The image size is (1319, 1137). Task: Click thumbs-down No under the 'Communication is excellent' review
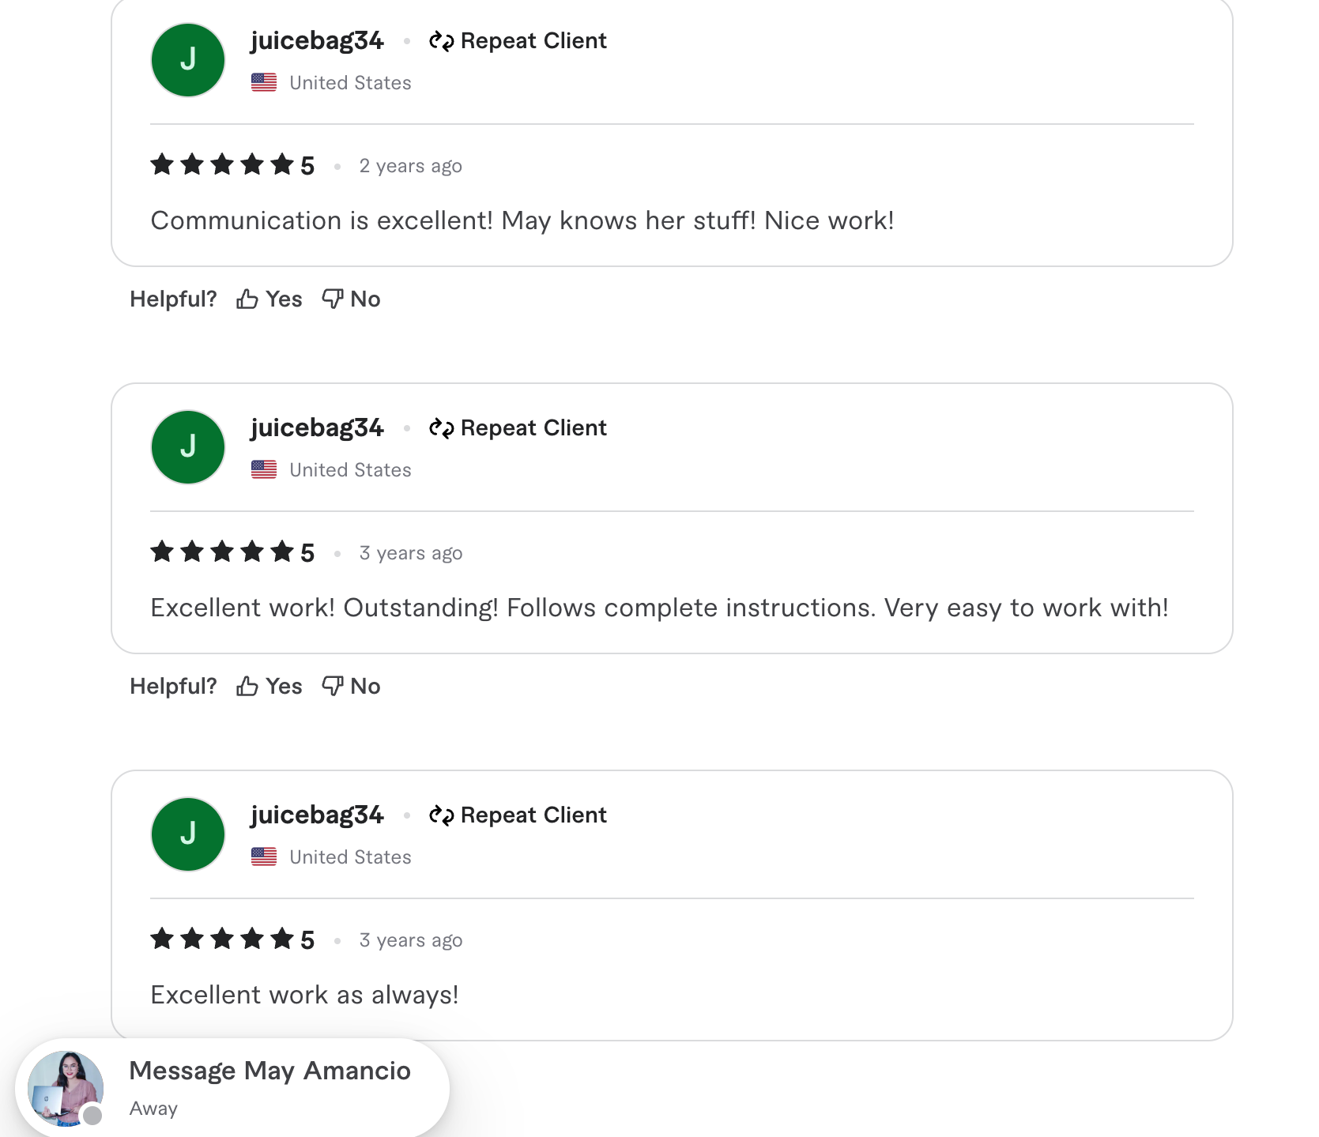tap(352, 299)
